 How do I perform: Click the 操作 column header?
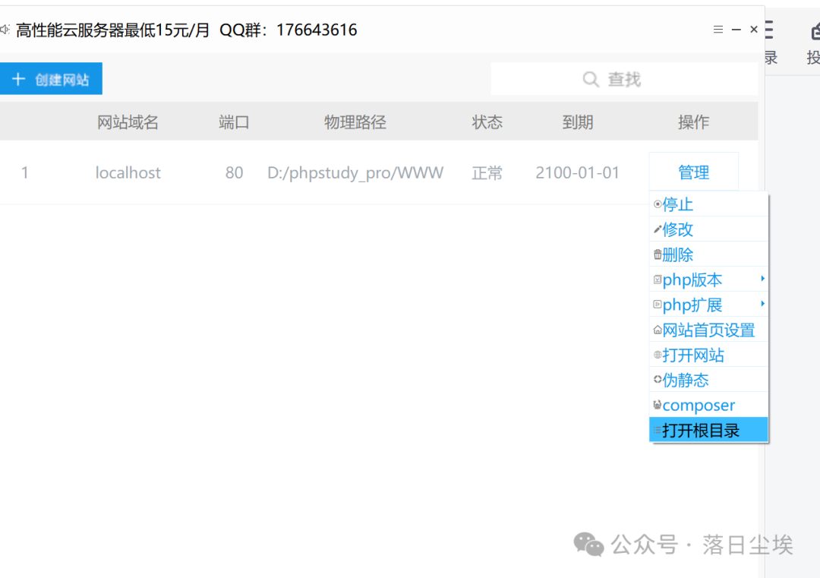[x=693, y=122]
